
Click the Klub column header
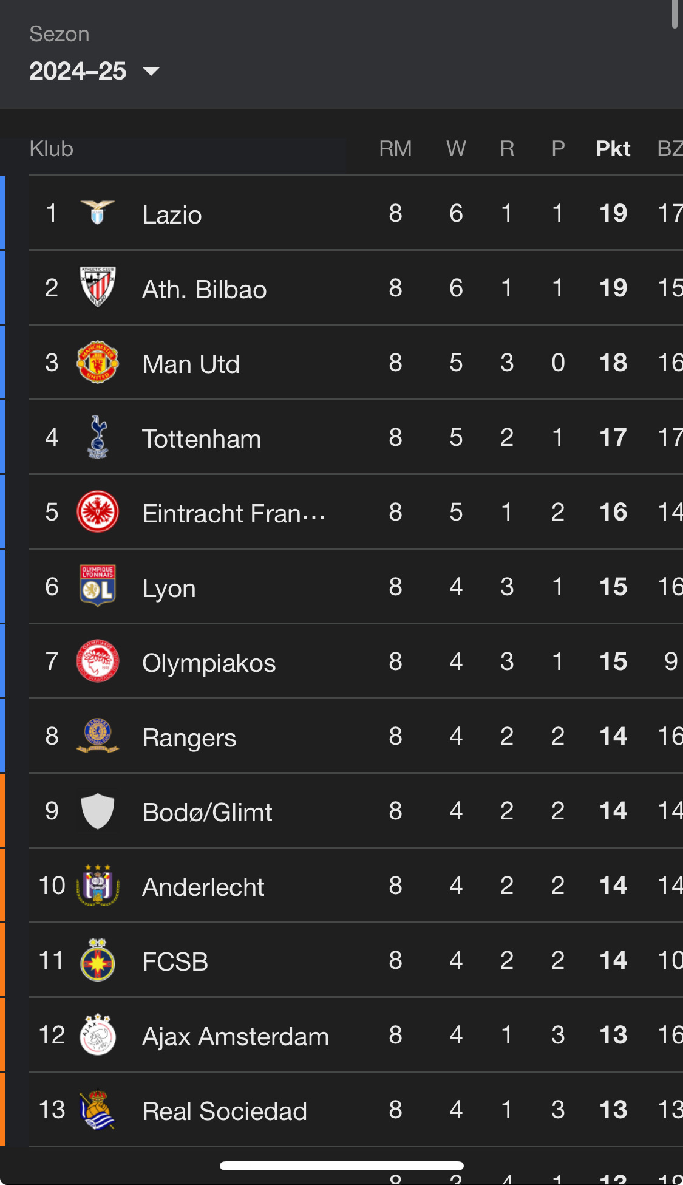click(52, 149)
